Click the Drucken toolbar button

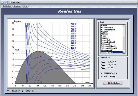click(x=17, y=6)
